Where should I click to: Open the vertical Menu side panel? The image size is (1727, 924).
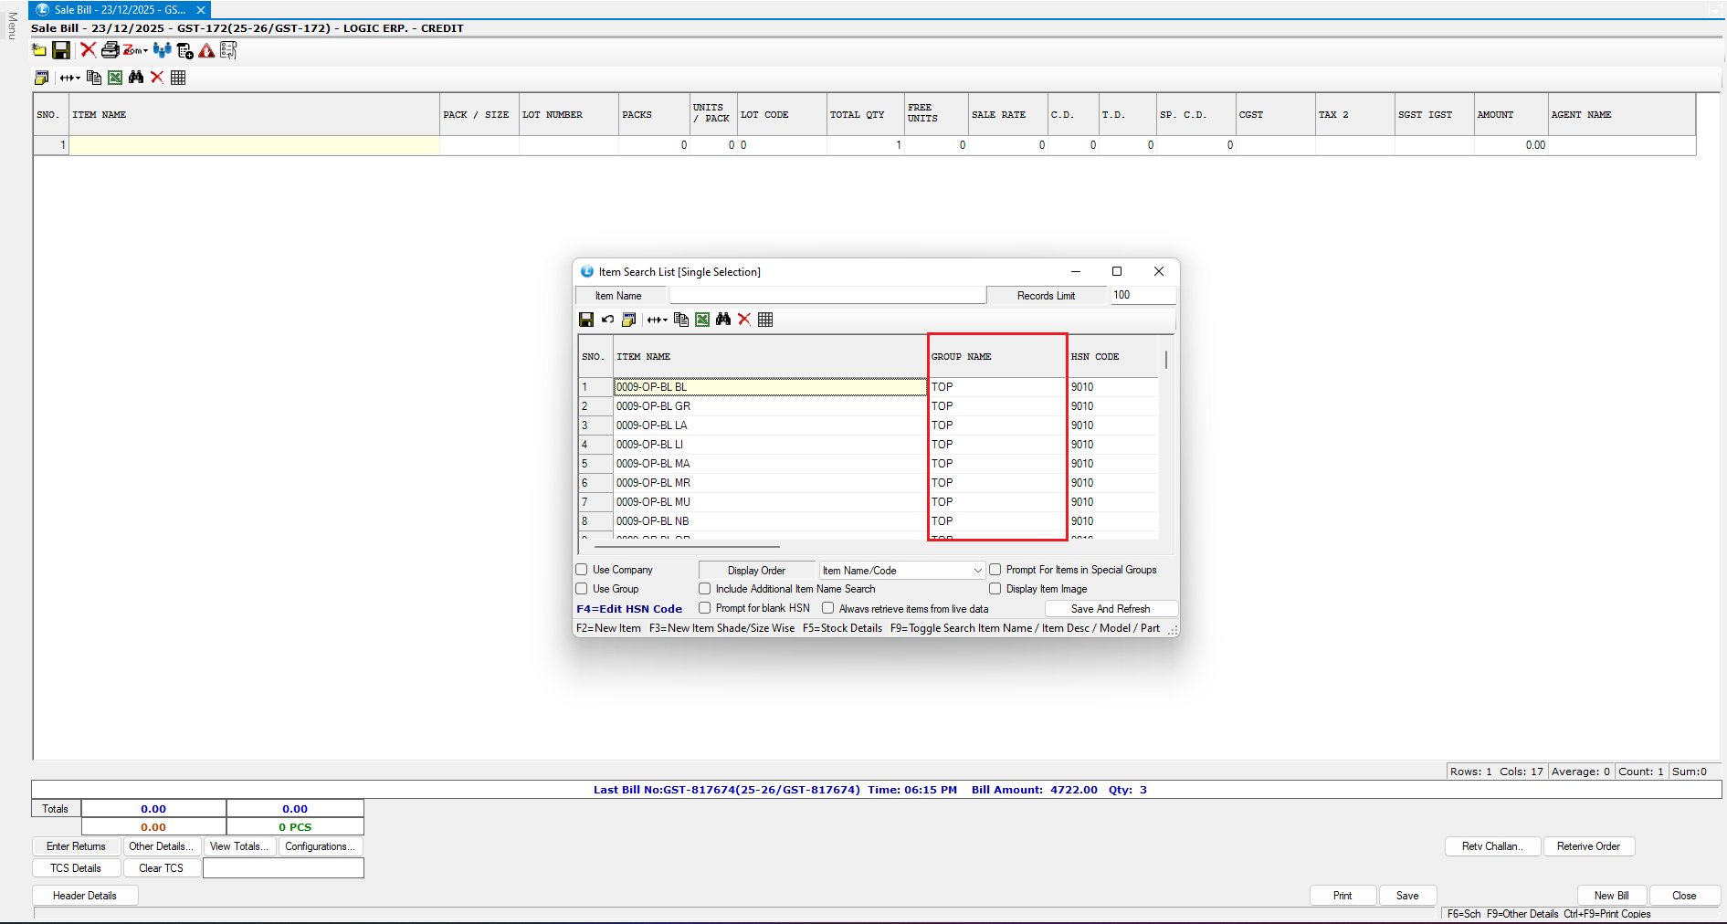point(12,26)
